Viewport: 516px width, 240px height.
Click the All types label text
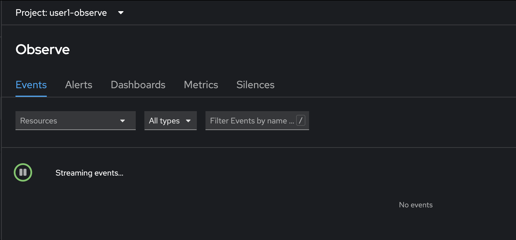pos(164,121)
